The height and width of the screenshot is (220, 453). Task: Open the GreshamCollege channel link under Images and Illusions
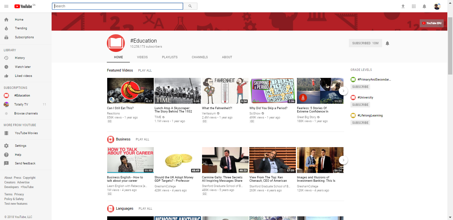click(308, 186)
